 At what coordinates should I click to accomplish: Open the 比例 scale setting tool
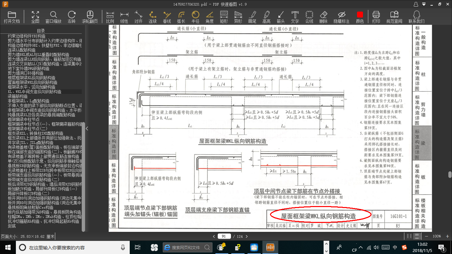pos(110,17)
